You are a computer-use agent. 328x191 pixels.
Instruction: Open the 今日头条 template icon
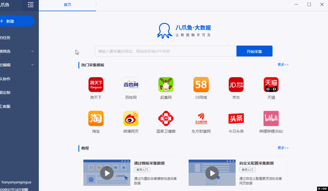(236, 118)
